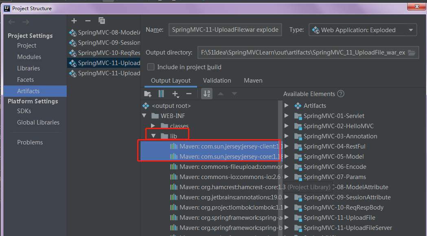Navigate forward with right arrow
The width and height of the screenshot is (427, 236).
click(26, 22)
